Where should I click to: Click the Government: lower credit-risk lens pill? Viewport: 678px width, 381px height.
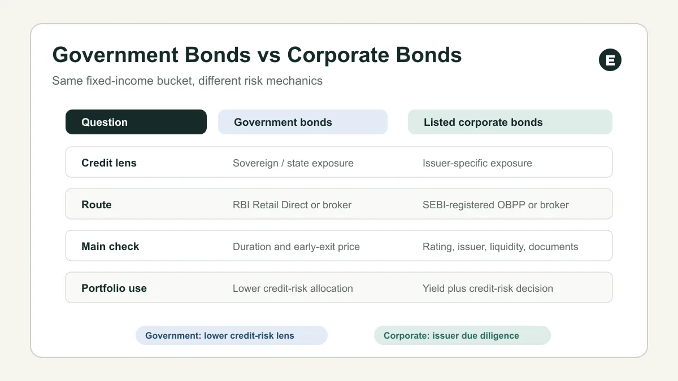coord(232,335)
